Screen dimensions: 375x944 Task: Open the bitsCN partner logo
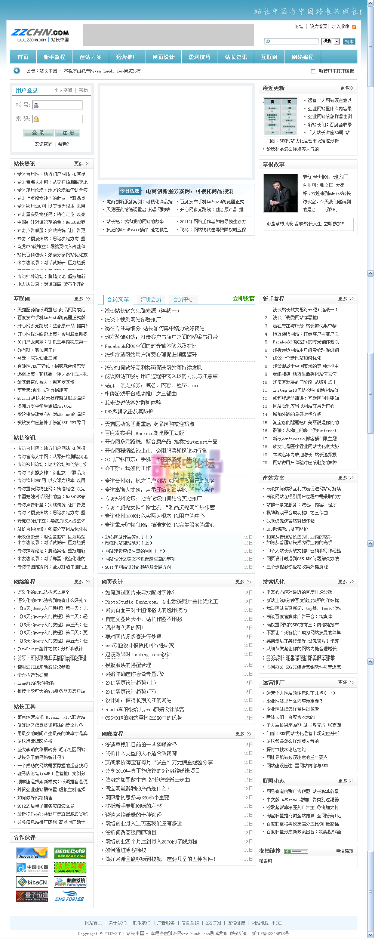(32, 882)
